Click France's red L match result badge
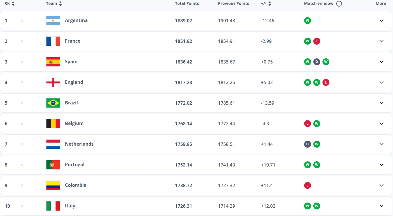Image resolution: width=393 pixels, height=216 pixels. pyautogui.click(x=316, y=41)
